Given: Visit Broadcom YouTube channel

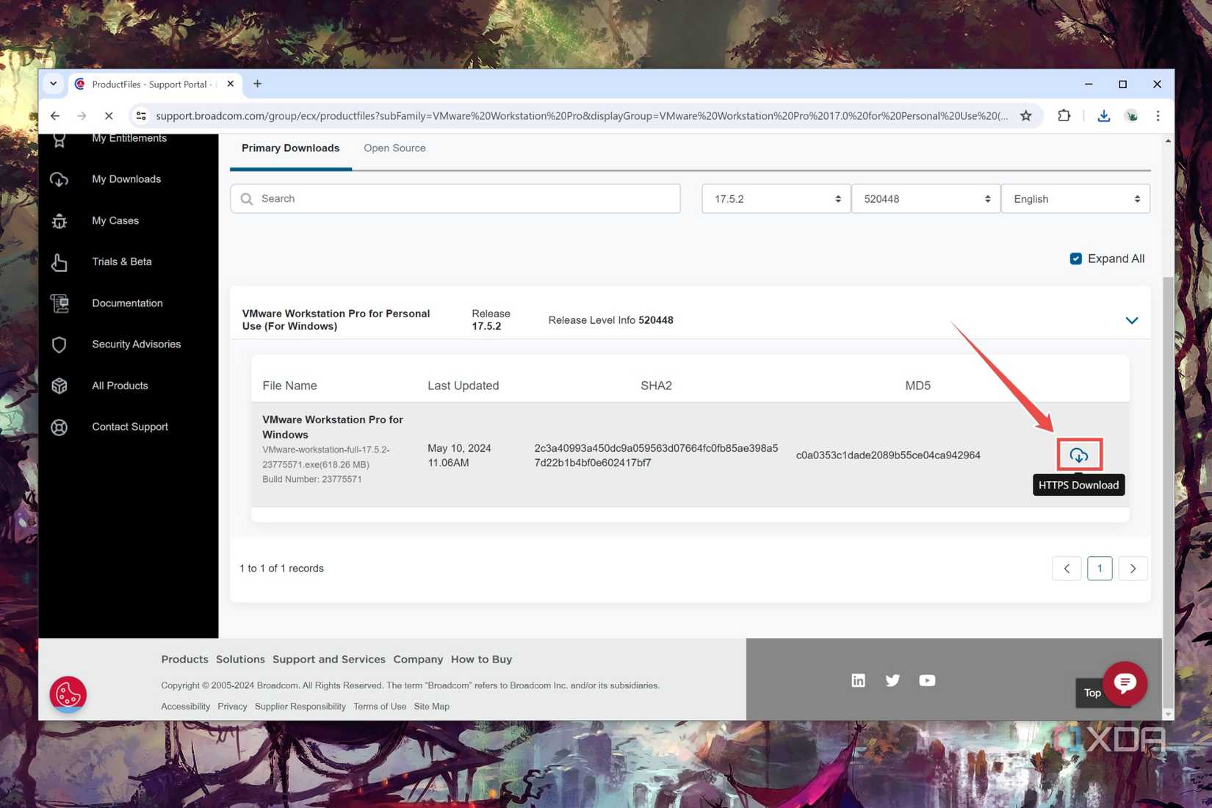Looking at the screenshot, I should tap(927, 680).
